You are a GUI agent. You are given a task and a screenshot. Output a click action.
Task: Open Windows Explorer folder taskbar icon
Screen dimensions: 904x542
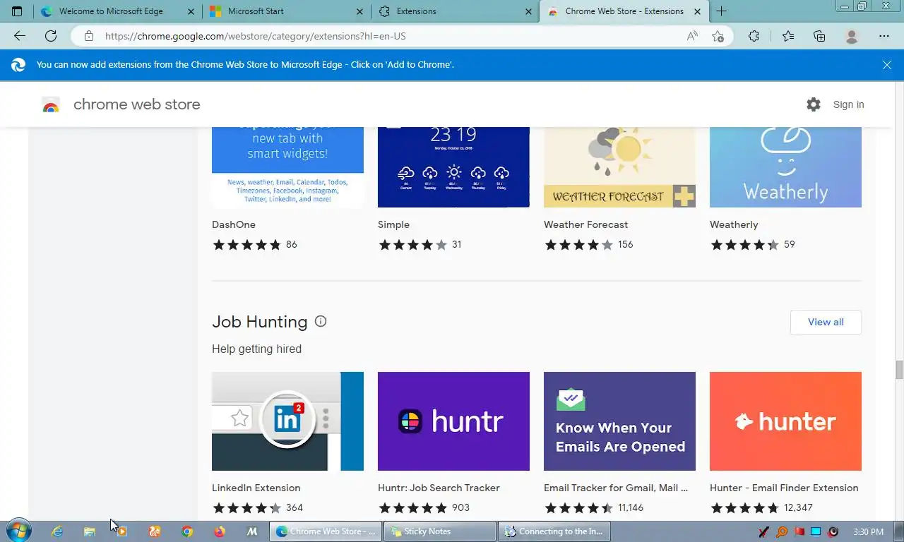pos(90,531)
